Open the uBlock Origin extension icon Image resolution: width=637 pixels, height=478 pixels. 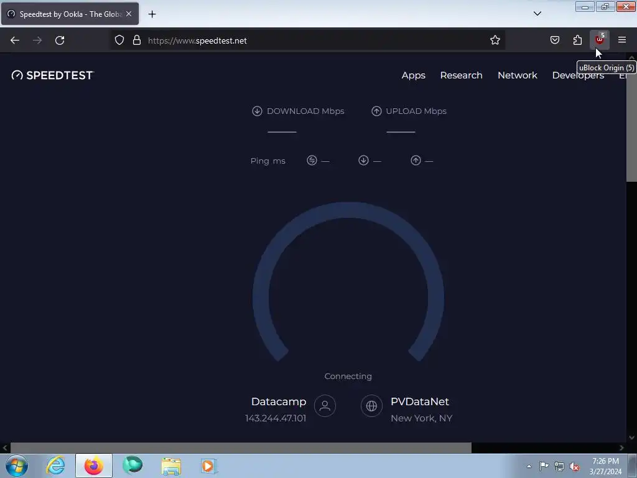point(600,40)
